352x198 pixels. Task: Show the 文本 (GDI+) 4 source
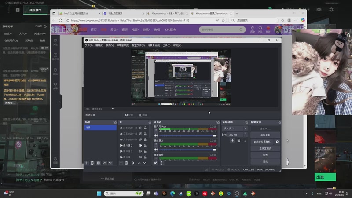tap(140, 139)
